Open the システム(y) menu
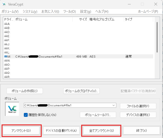163x138 pixels. point(30,11)
